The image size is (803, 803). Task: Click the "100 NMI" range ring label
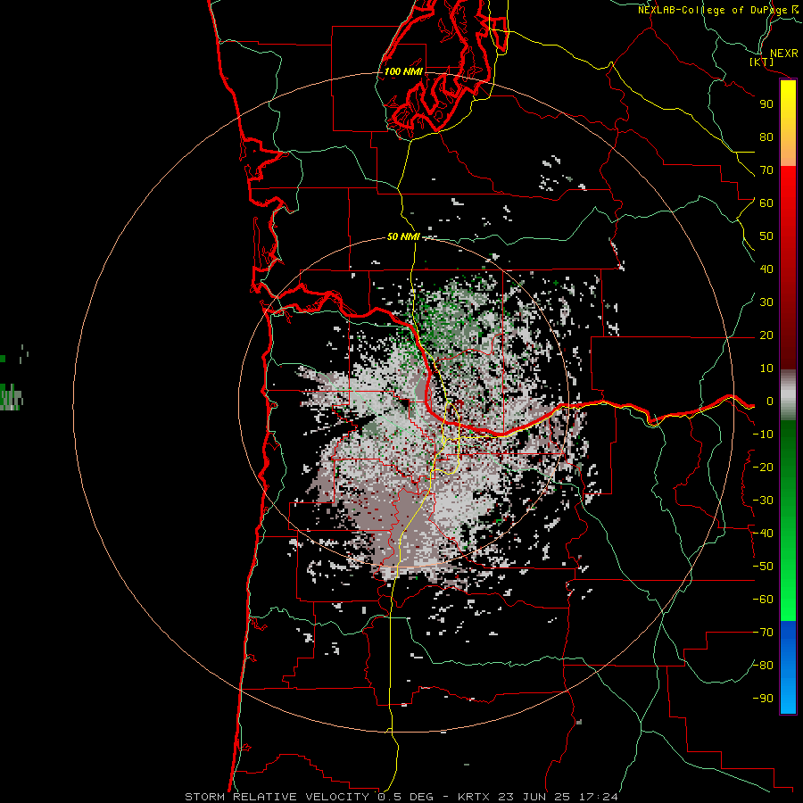click(403, 71)
